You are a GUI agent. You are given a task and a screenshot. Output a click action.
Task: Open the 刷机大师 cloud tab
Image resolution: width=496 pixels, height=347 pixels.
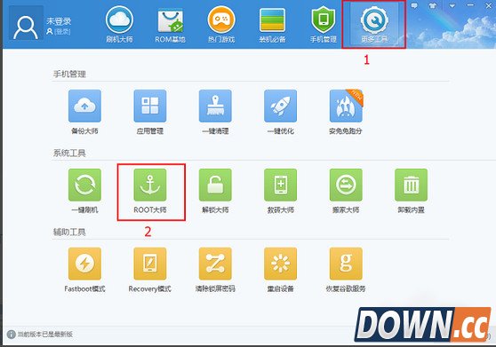(119, 24)
